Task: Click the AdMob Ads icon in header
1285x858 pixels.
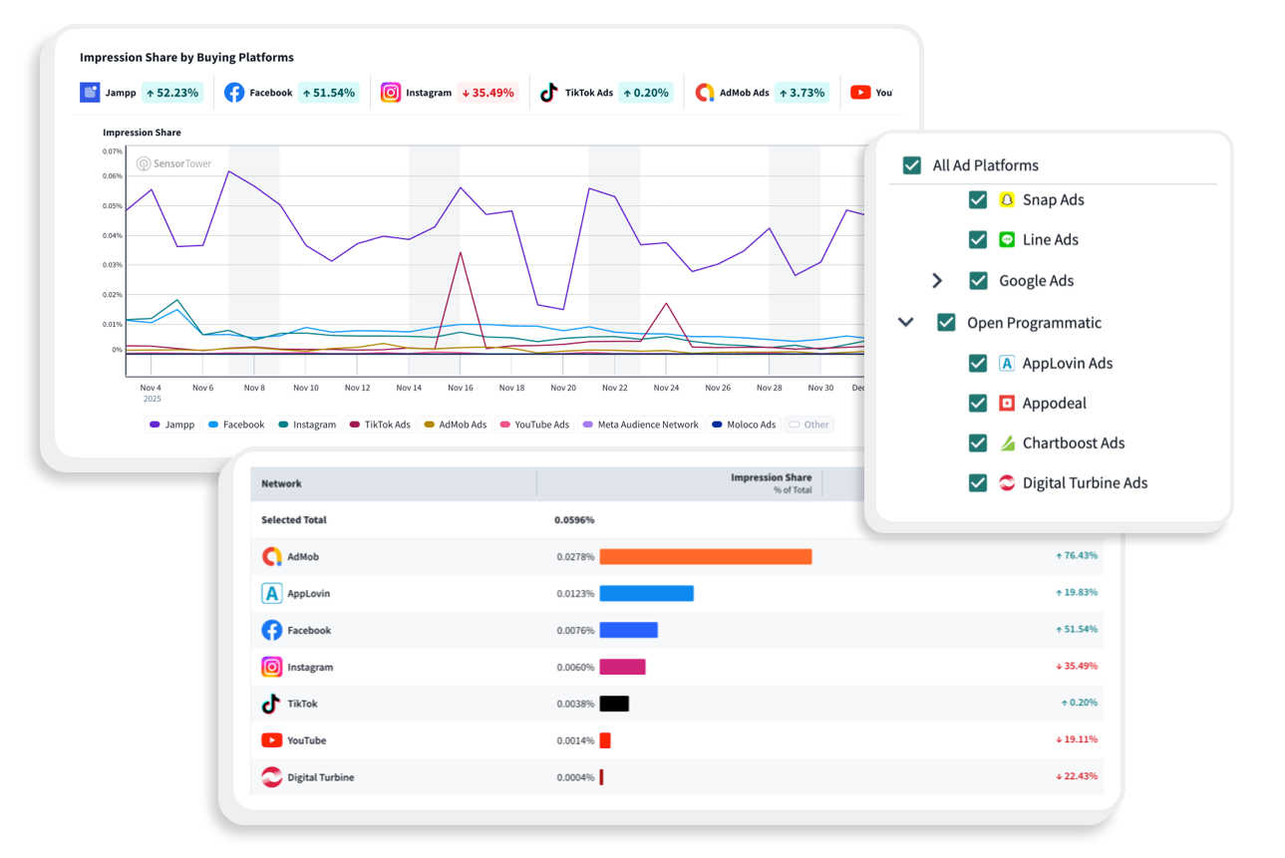Action: [705, 93]
